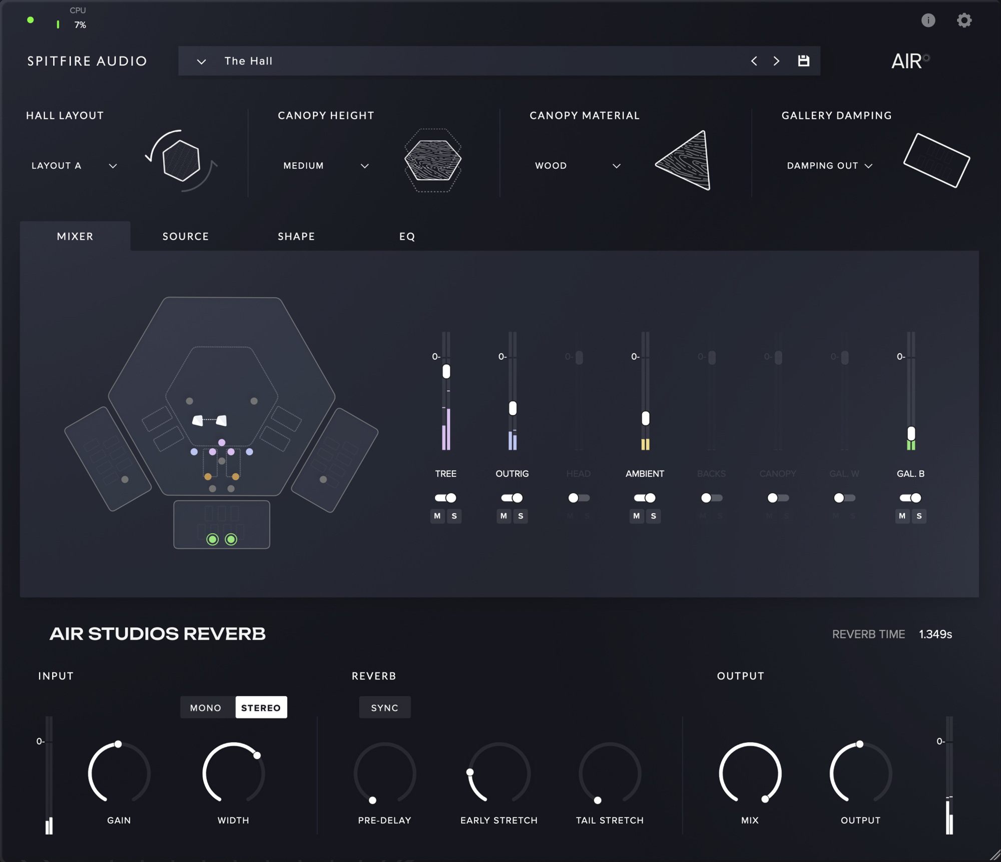The image size is (1001, 862).
Task: Turn on the CANOPY mic toggle
Action: coord(777,497)
